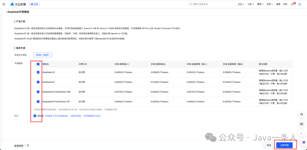
Task: Click the 价格-批量推理（输入） column header
Action: pyautogui.click(x=197, y=64)
